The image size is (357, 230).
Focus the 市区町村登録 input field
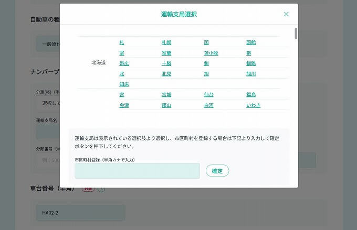pyautogui.click(x=137, y=171)
